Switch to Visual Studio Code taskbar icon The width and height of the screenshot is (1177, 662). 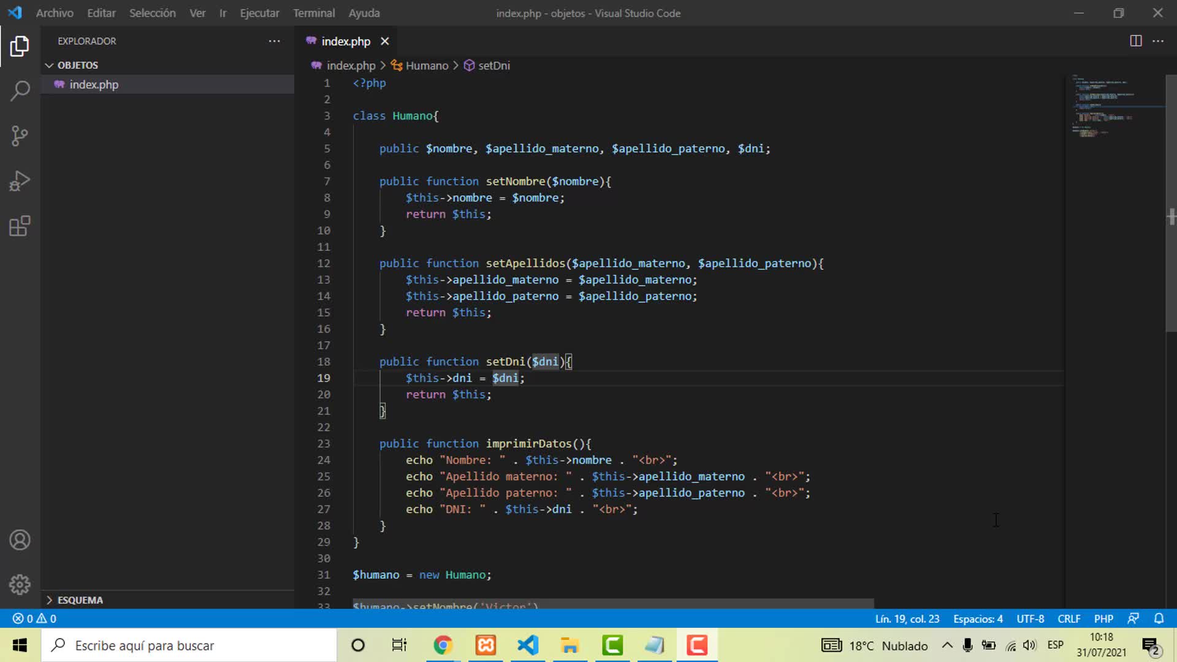tap(528, 645)
